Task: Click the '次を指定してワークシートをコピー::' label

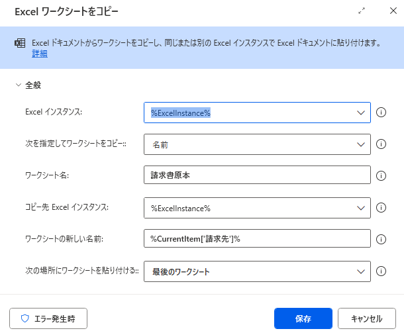Action: [76, 144]
